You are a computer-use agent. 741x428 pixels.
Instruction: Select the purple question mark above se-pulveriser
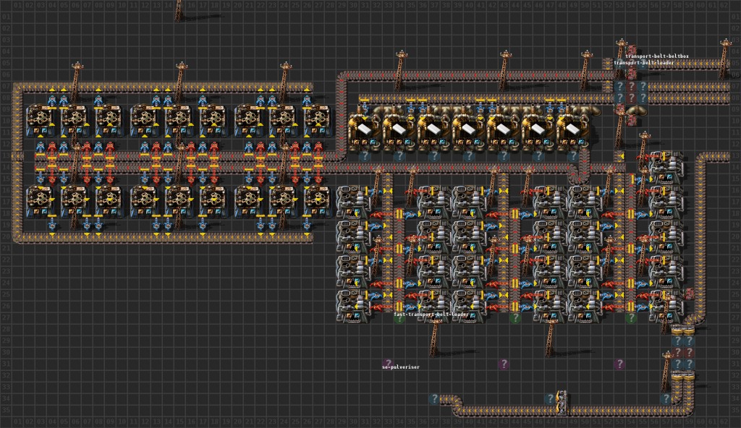(x=388, y=363)
